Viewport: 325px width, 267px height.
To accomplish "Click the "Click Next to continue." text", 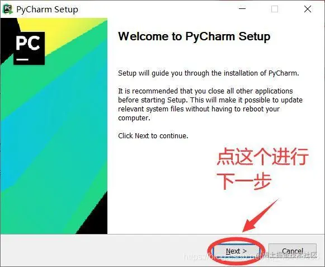I will click(153, 136).
